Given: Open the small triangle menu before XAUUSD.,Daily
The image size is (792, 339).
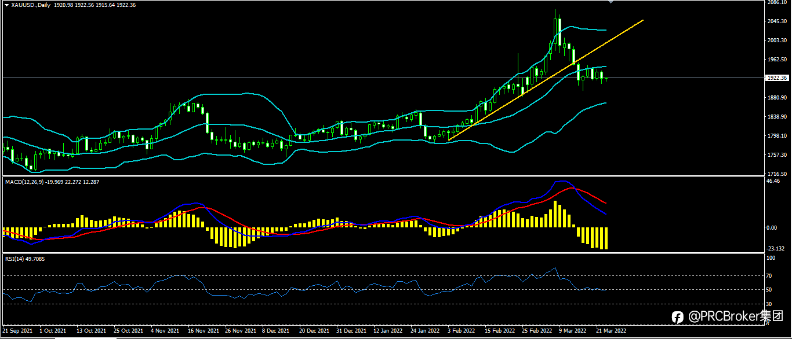Looking at the screenshot, I should [x=6, y=5].
